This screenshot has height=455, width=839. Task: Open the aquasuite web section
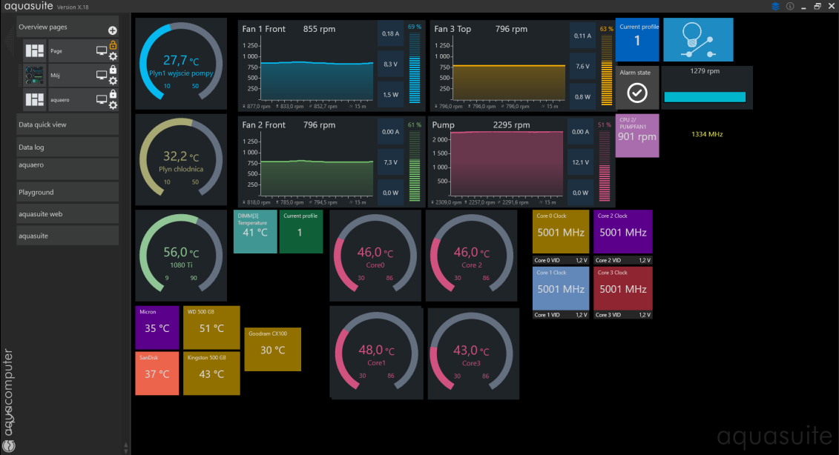68,214
